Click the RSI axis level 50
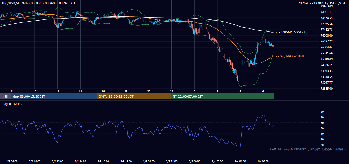349x164 pixels. pos(322,128)
